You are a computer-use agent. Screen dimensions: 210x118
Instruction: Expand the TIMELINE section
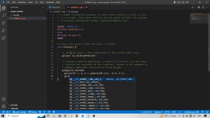[x=27, y=108]
